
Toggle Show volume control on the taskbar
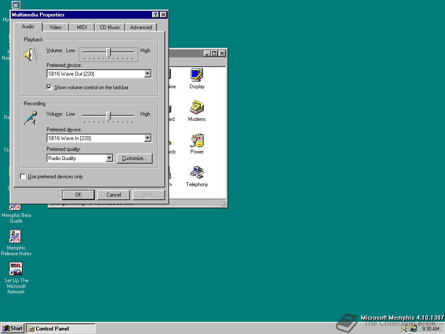(50, 87)
